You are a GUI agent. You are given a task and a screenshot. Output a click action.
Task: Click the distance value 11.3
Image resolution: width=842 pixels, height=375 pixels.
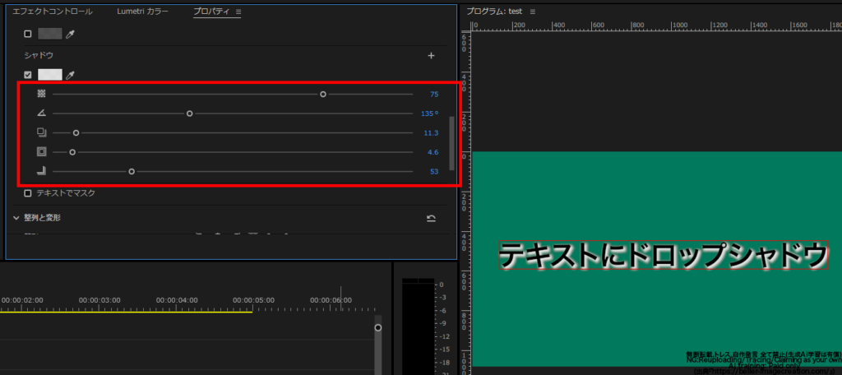coord(431,133)
